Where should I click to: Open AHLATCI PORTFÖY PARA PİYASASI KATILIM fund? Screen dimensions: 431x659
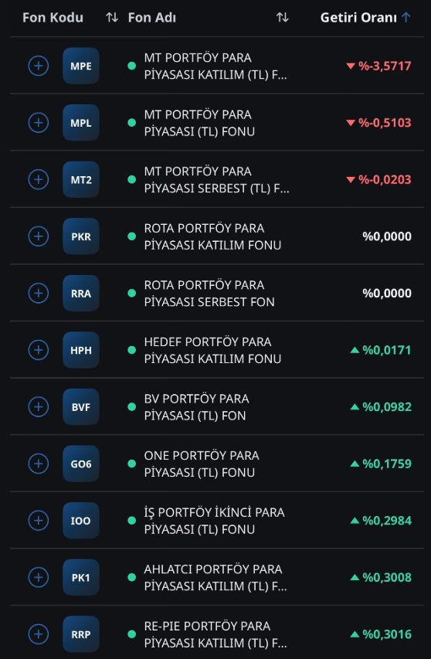point(215,577)
